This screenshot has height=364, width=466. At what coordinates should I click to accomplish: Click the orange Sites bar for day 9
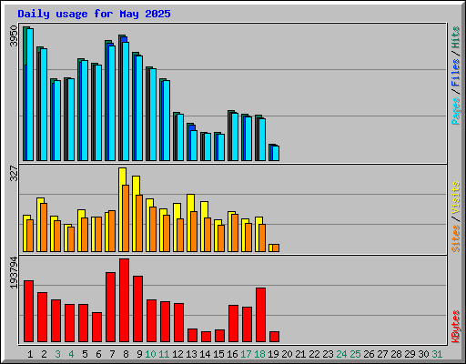click(139, 223)
